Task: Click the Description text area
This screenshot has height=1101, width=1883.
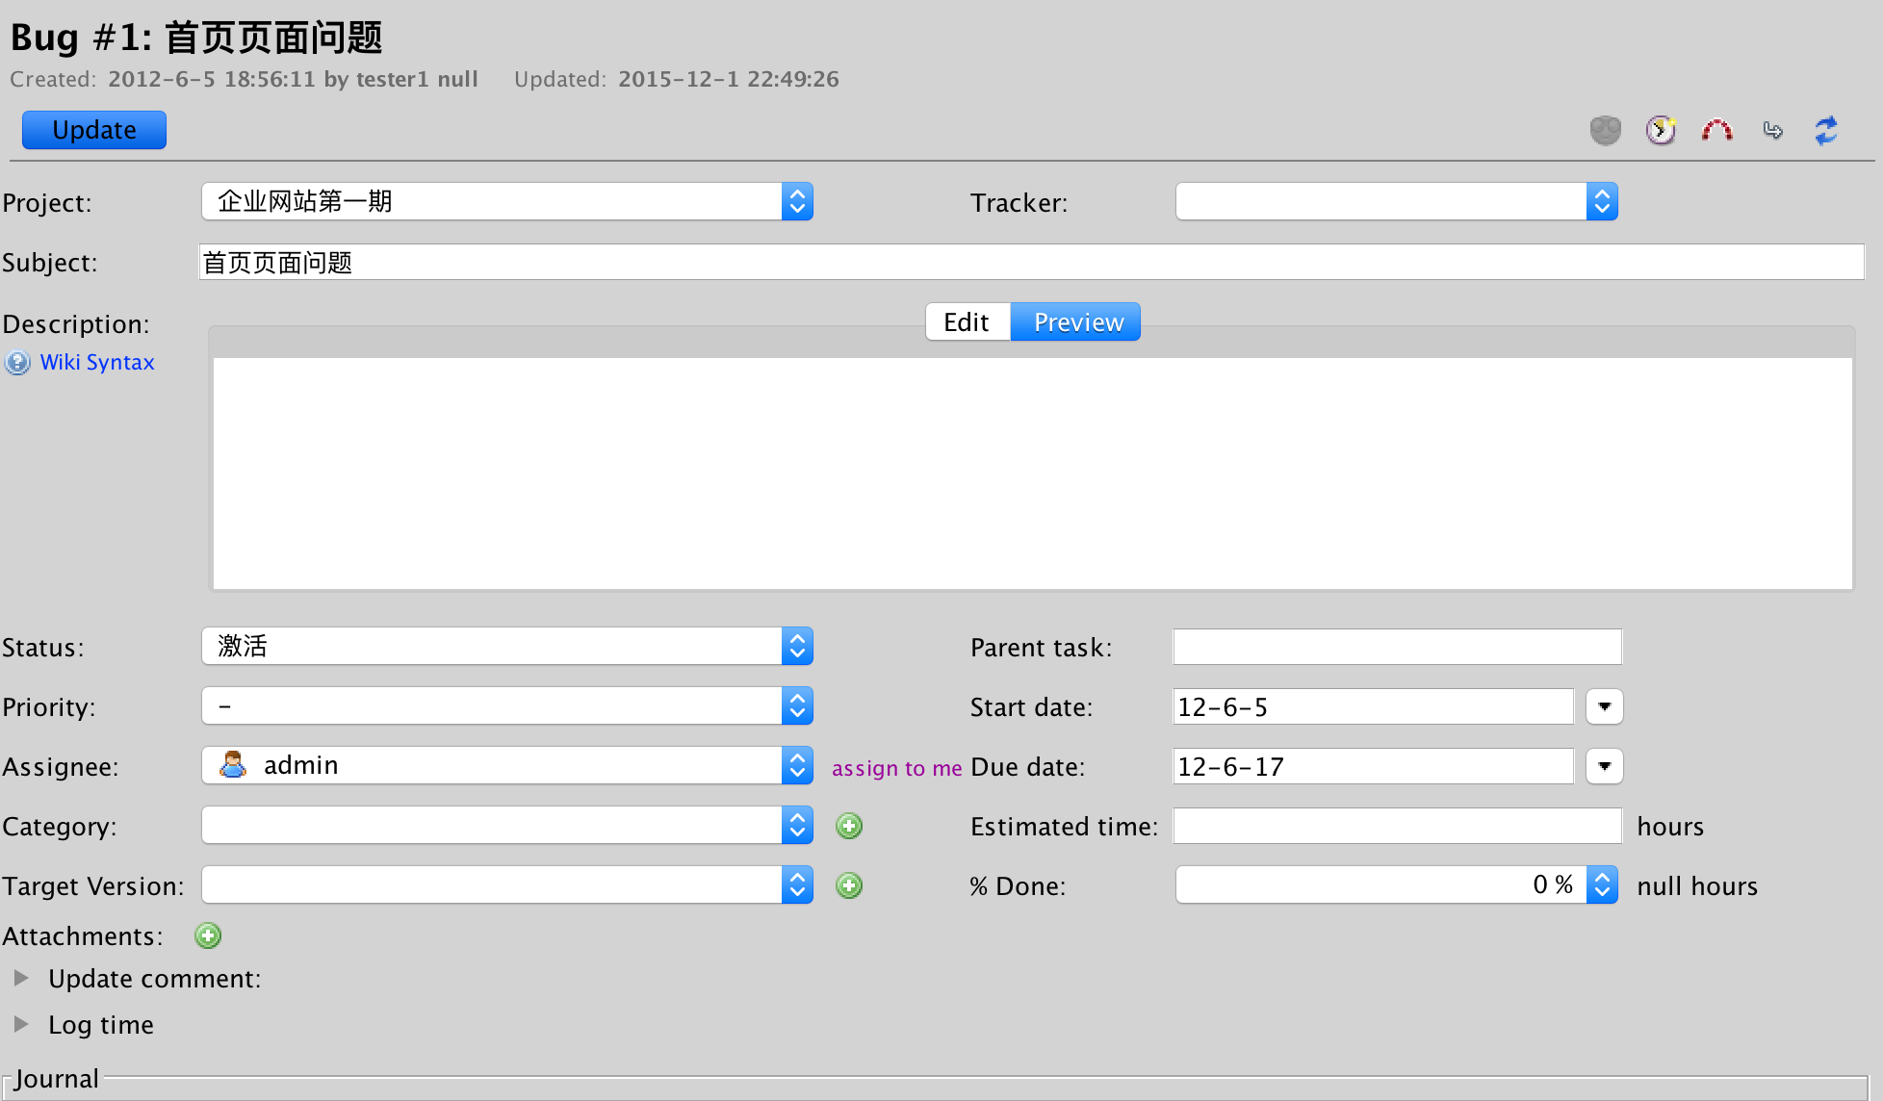Action: point(1032,473)
